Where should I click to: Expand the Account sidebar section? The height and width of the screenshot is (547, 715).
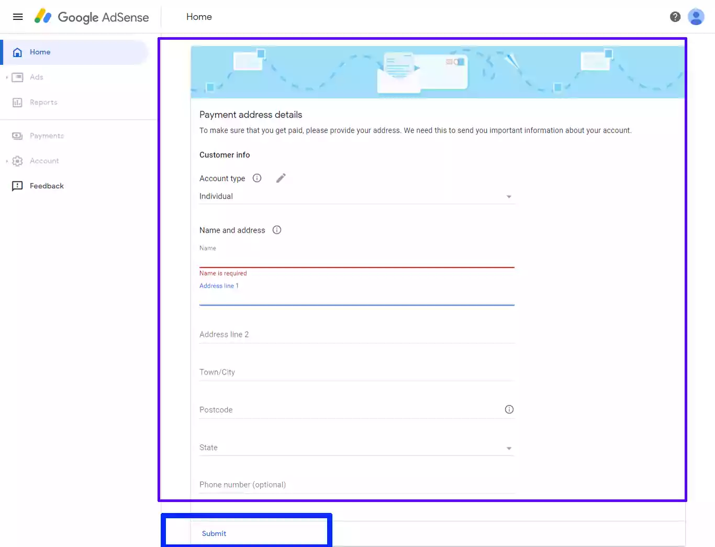[44, 161]
